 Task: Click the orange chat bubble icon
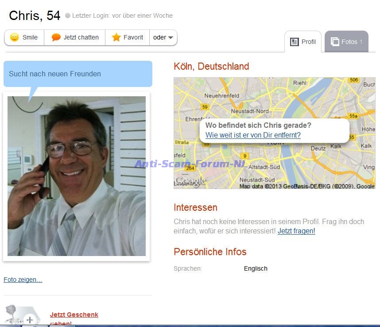coord(56,37)
